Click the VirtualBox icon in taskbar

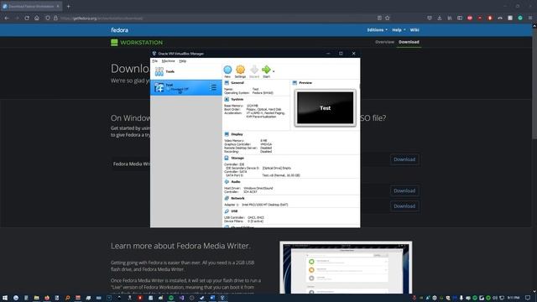tap(223, 298)
